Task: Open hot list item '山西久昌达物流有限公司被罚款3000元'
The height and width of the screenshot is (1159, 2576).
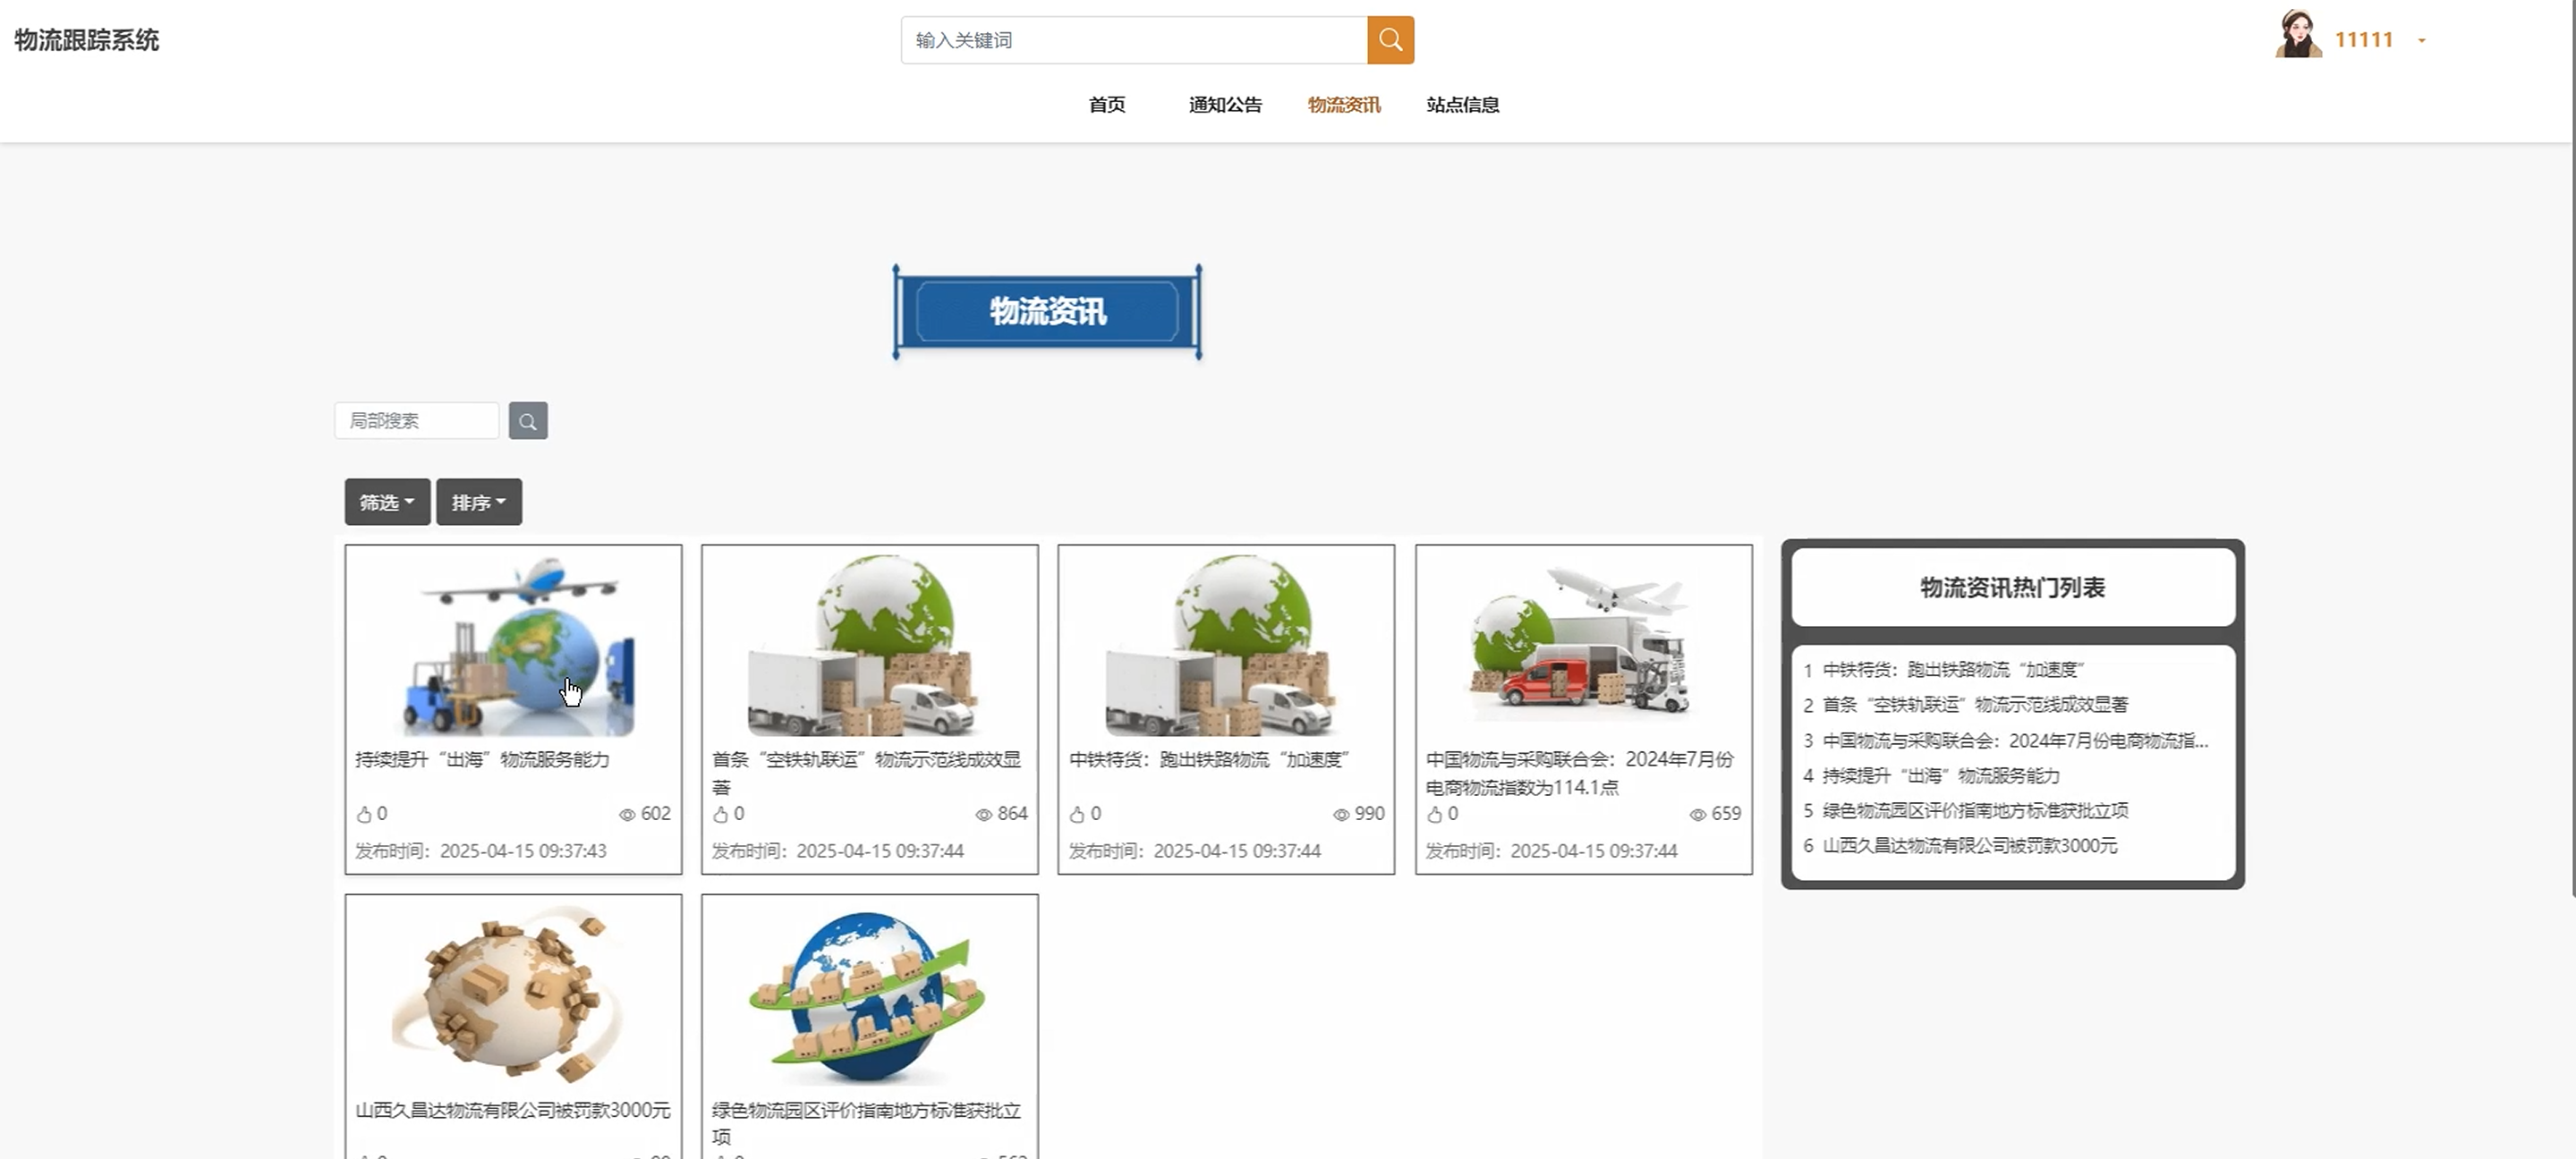Action: (x=1969, y=845)
